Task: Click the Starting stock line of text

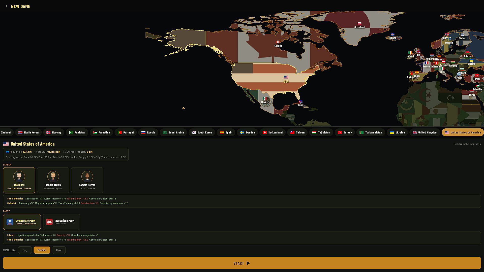Action: [x=66, y=157]
